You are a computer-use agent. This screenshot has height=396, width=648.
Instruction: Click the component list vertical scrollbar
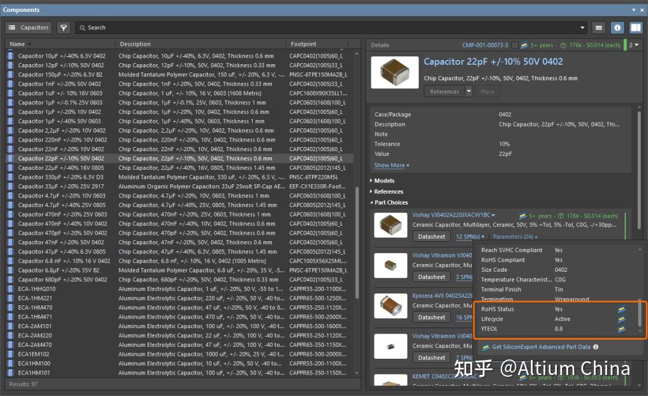pos(357,242)
